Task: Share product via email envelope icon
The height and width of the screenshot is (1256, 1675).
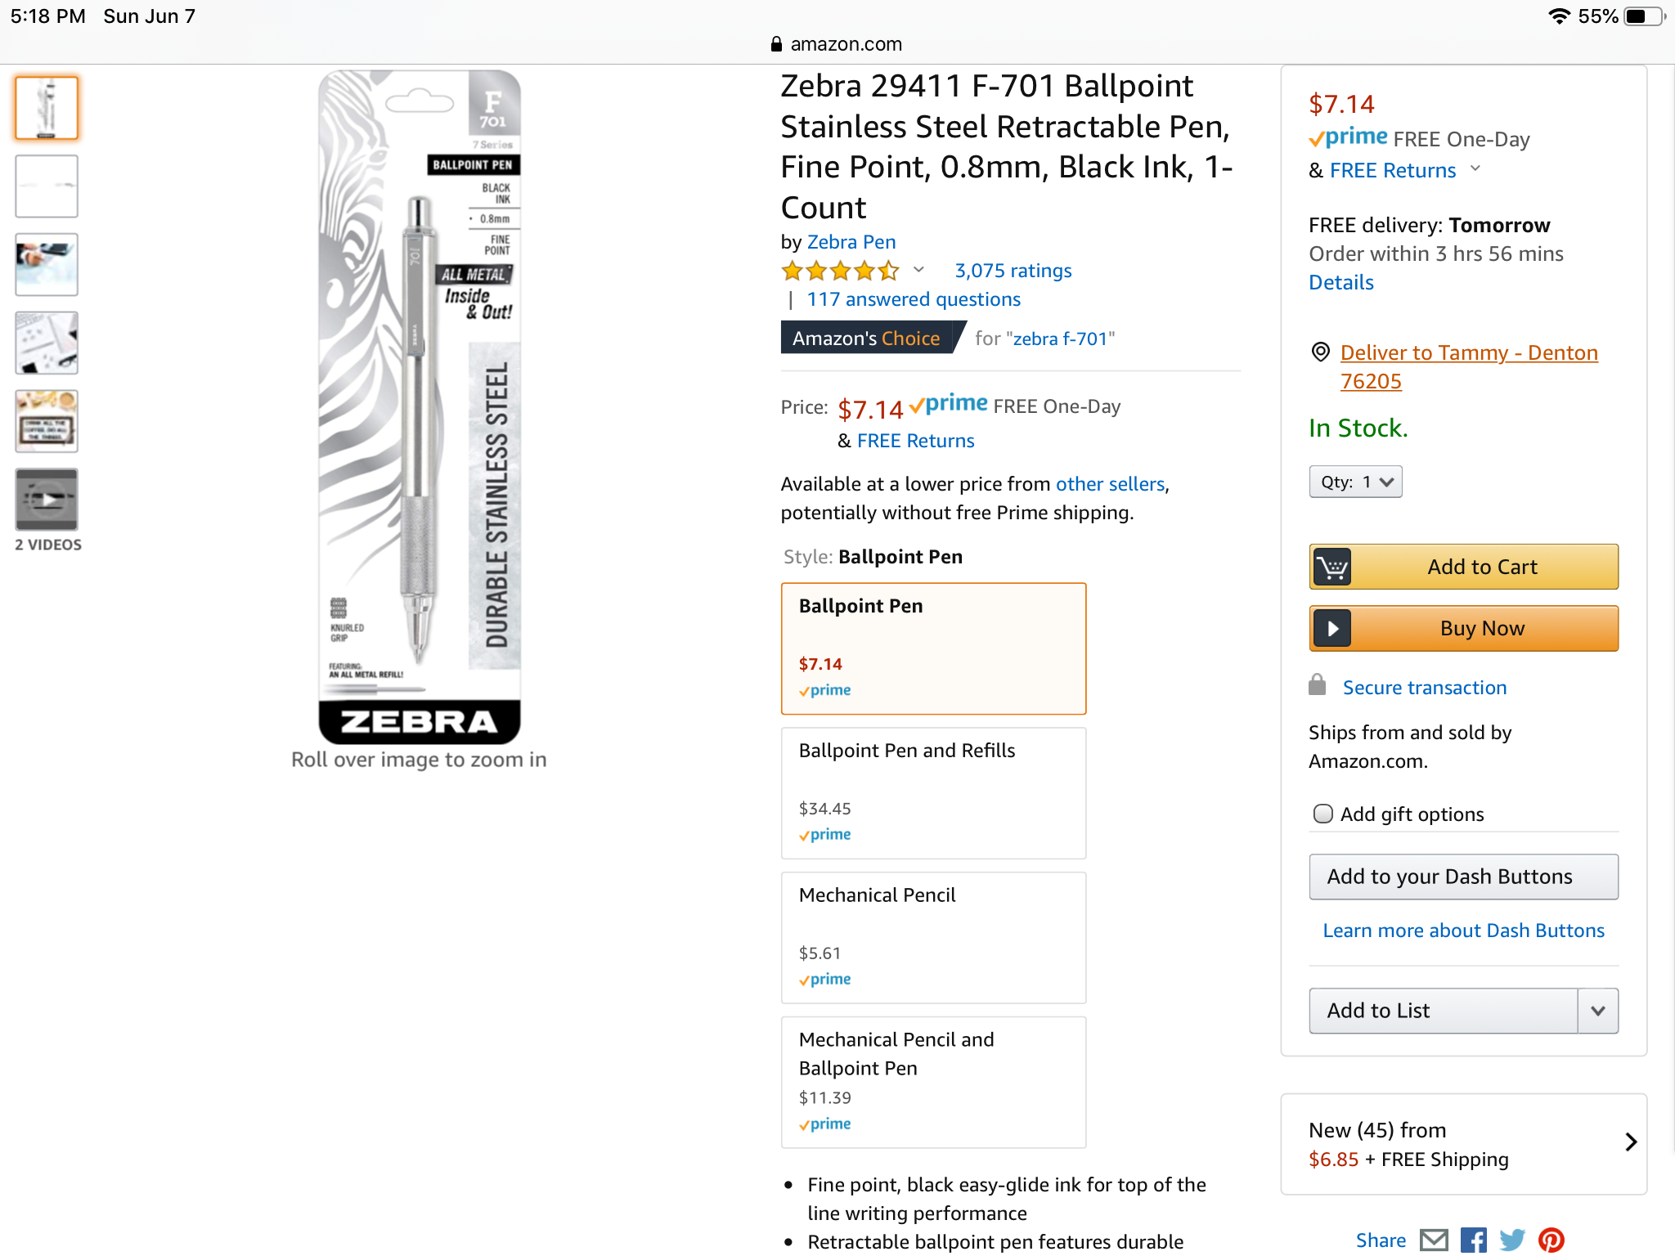Action: pyautogui.click(x=1434, y=1240)
